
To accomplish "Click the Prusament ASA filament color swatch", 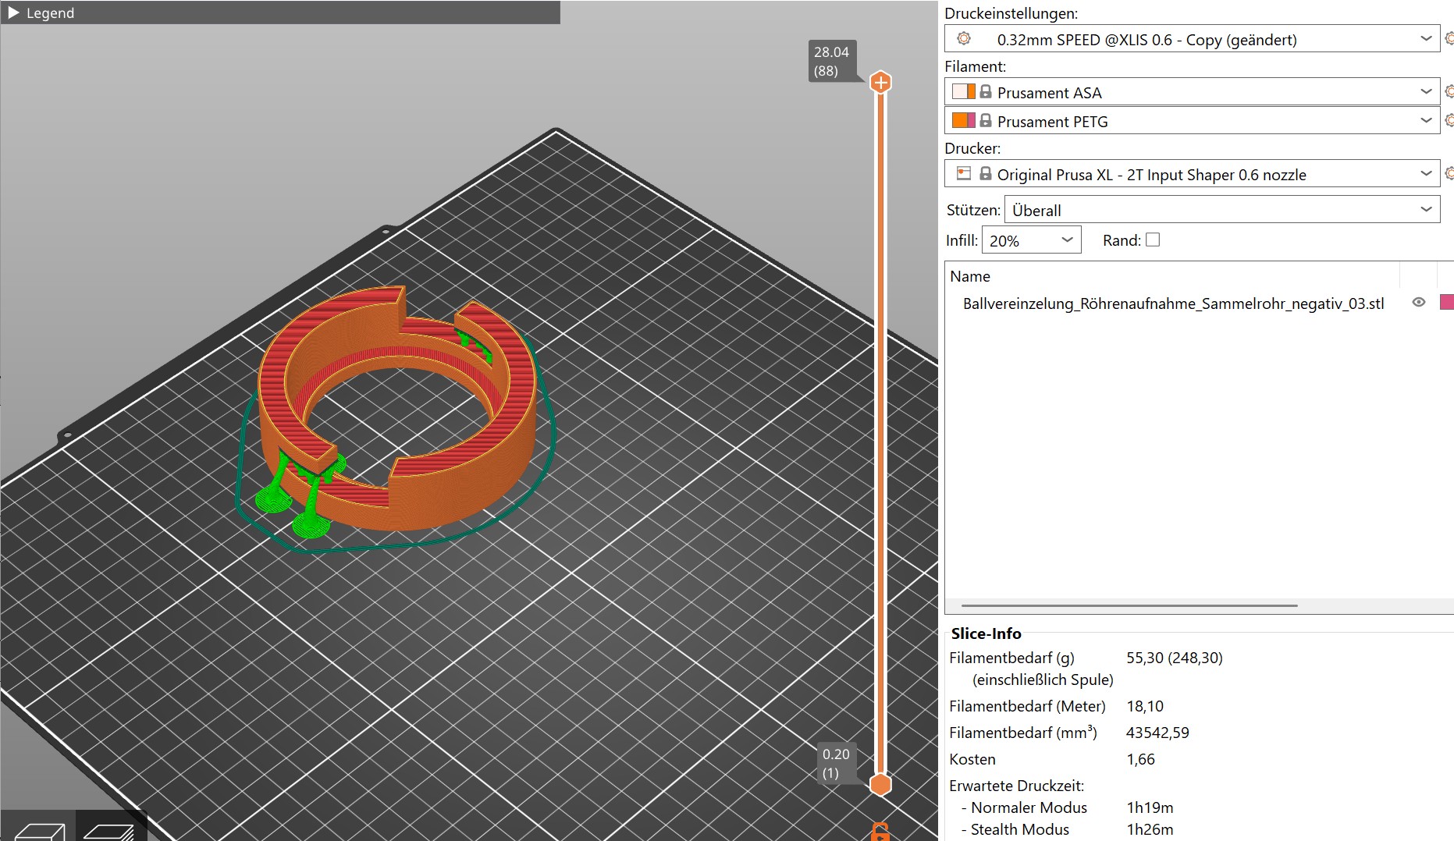I will 964,91.
